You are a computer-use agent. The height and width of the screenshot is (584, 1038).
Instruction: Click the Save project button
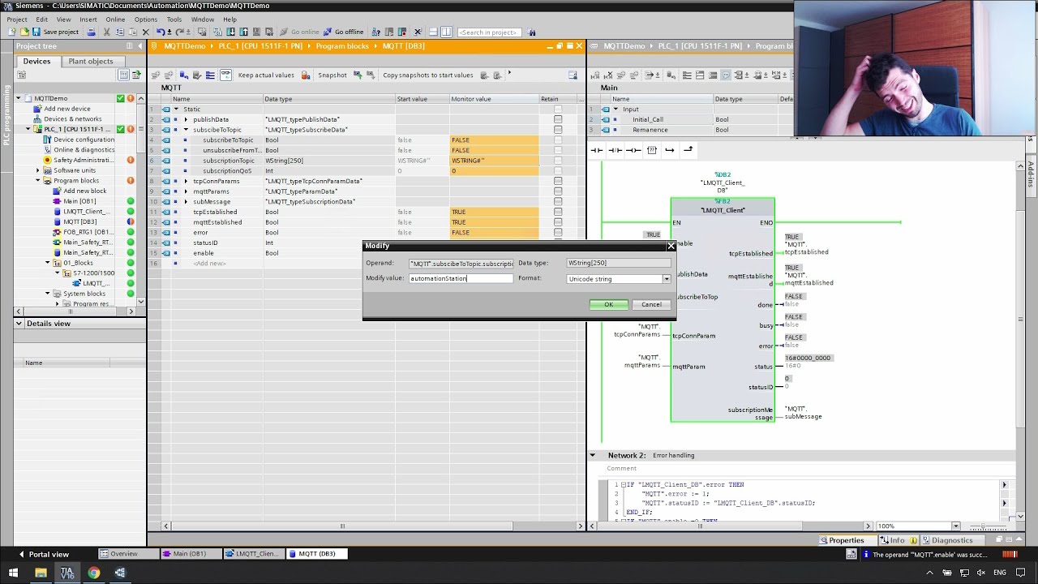[x=55, y=32]
